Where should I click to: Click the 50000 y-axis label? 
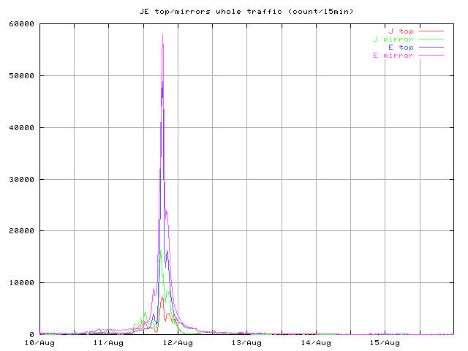[22, 75]
